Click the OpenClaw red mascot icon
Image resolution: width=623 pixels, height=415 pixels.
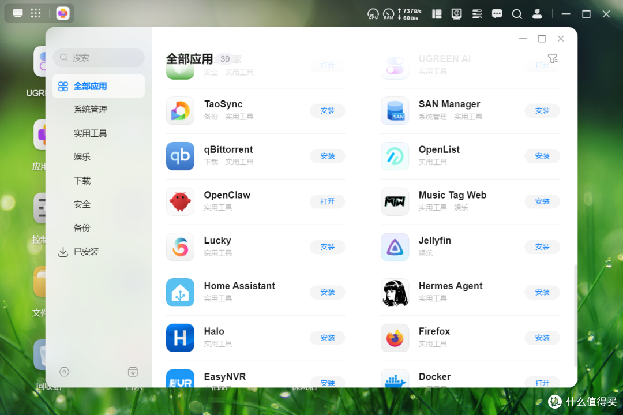tap(180, 201)
